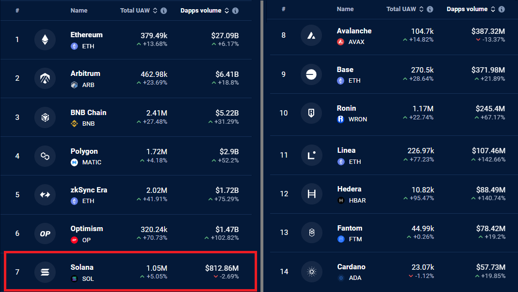Show info for left Dapps volume column
The height and width of the screenshot is (292, 518).
pyautogui.click(x=235, y=11)
